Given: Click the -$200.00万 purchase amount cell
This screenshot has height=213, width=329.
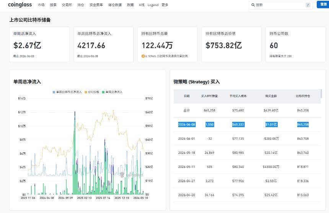Looking at the screenshot, I should (271, 139).
